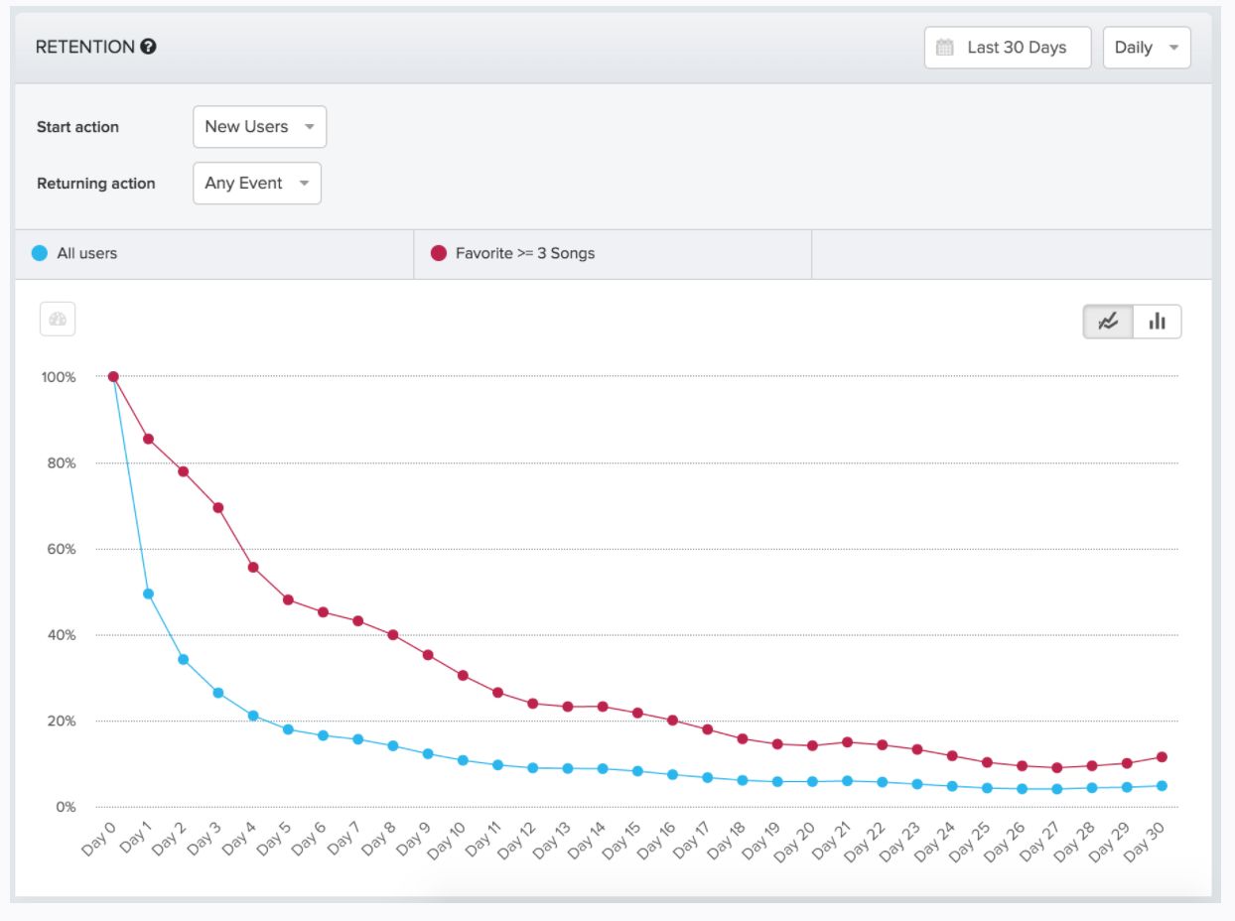Switch to line chart view
The image size is (1235, 921).
click(x=1108, y=322)
